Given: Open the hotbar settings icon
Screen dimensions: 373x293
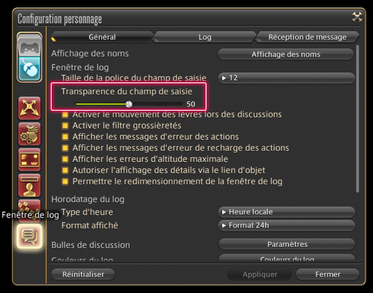Looking at the screenshot, I should [29, 159].
